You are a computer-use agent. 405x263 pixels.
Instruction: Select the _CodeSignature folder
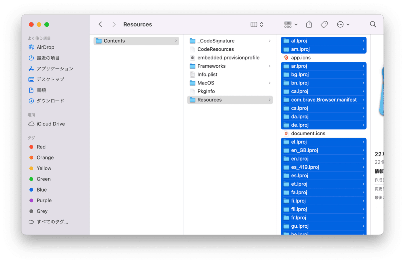click(x=230, y=41)
